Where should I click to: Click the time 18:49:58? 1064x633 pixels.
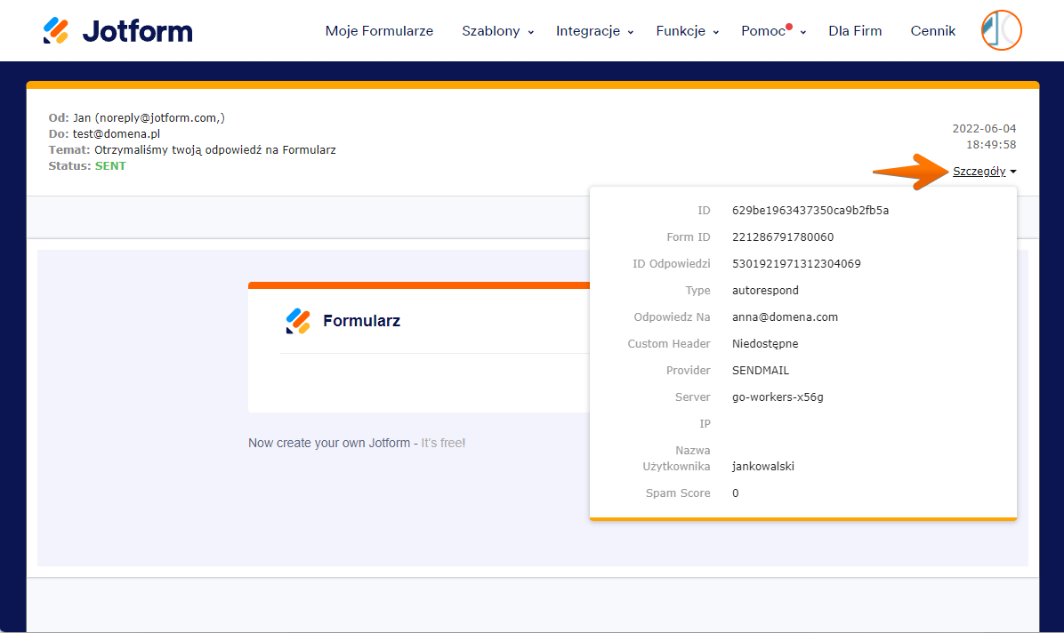[991, 145]
